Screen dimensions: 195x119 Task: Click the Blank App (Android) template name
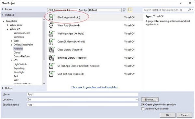(x=69, y=17)
